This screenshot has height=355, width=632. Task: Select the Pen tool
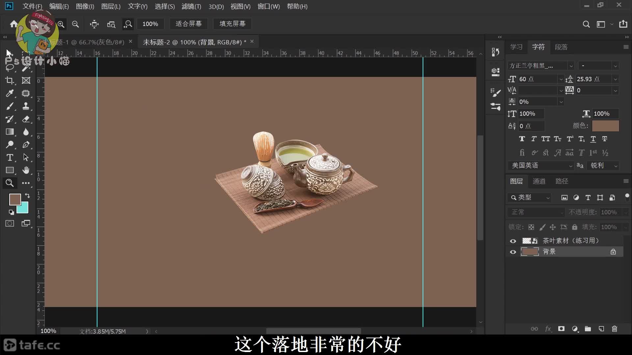[26, 145]
